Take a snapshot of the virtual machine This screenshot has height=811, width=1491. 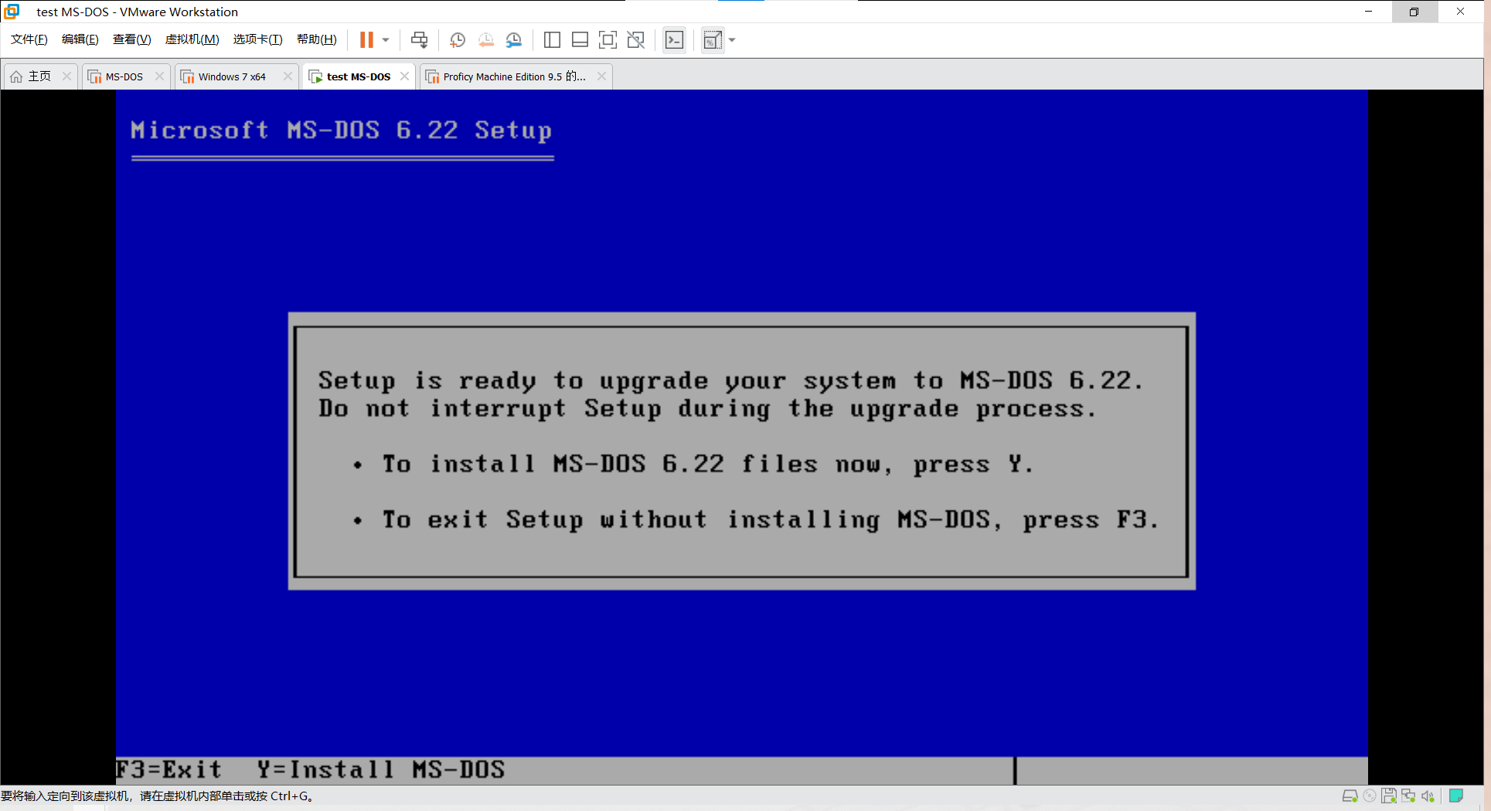click(x=457, y=39)
